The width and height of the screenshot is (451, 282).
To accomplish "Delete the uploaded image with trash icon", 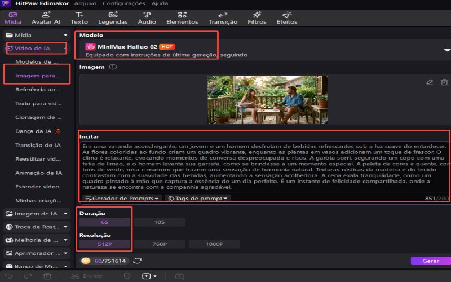I will point(444,82).
